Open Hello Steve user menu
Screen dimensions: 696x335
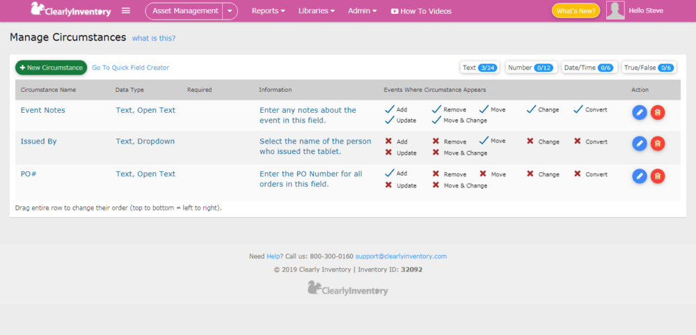(x=646, y=10)
